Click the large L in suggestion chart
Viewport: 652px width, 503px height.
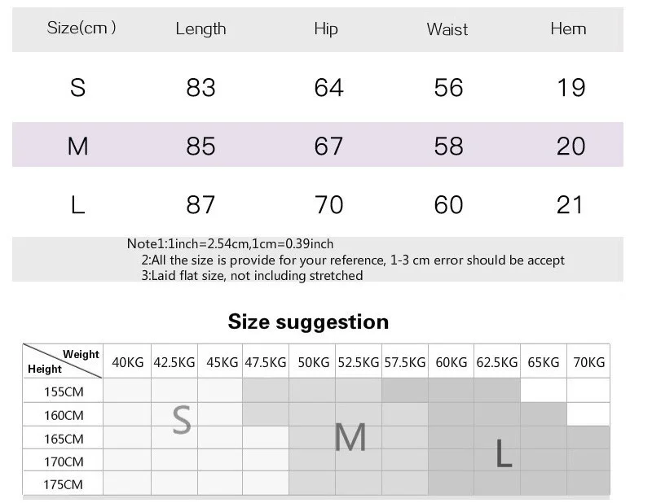(504, 453)
